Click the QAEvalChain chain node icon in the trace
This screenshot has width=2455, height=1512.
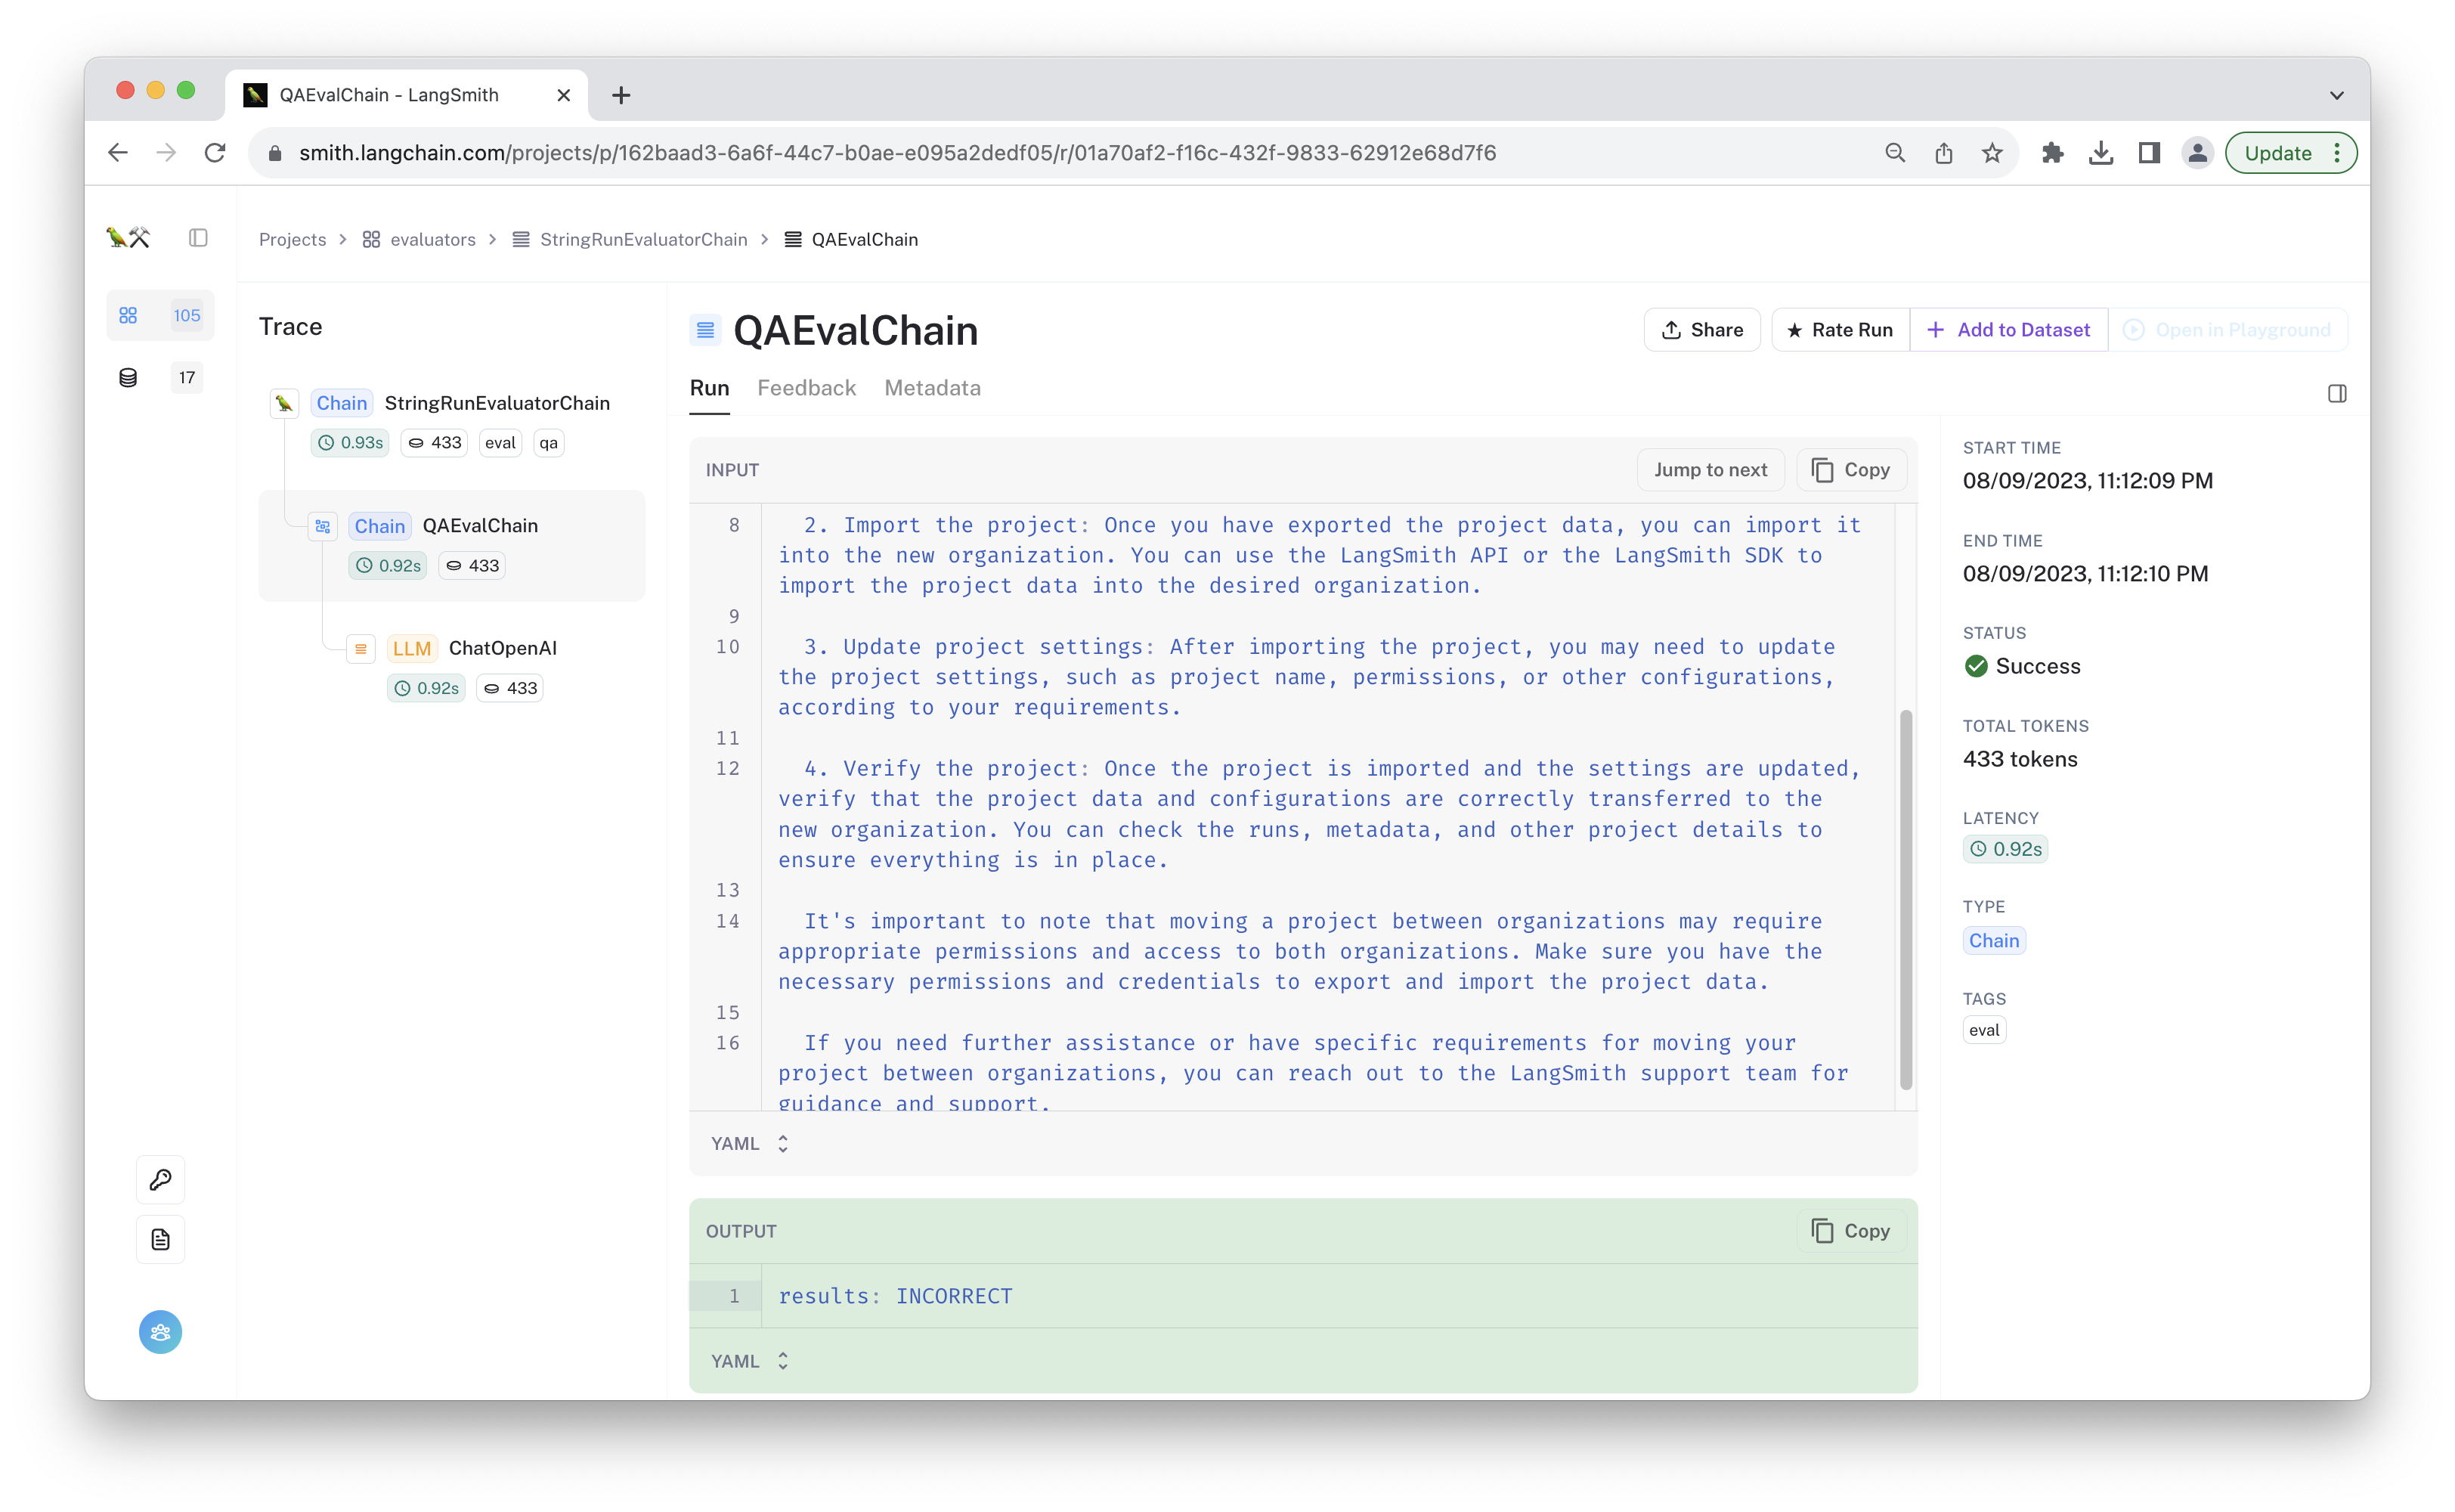click(322, 526)
